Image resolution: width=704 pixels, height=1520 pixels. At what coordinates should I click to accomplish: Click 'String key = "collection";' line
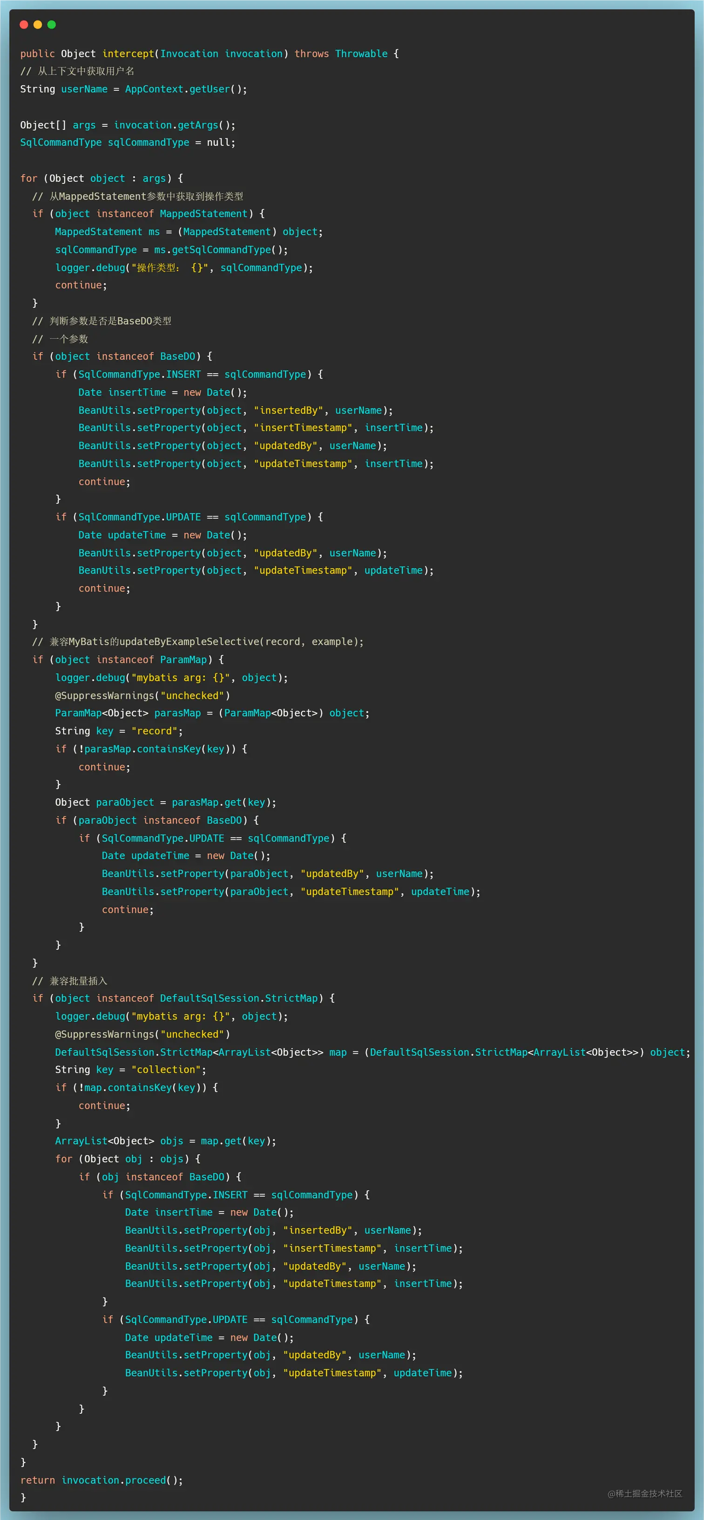click(131, 1070)
